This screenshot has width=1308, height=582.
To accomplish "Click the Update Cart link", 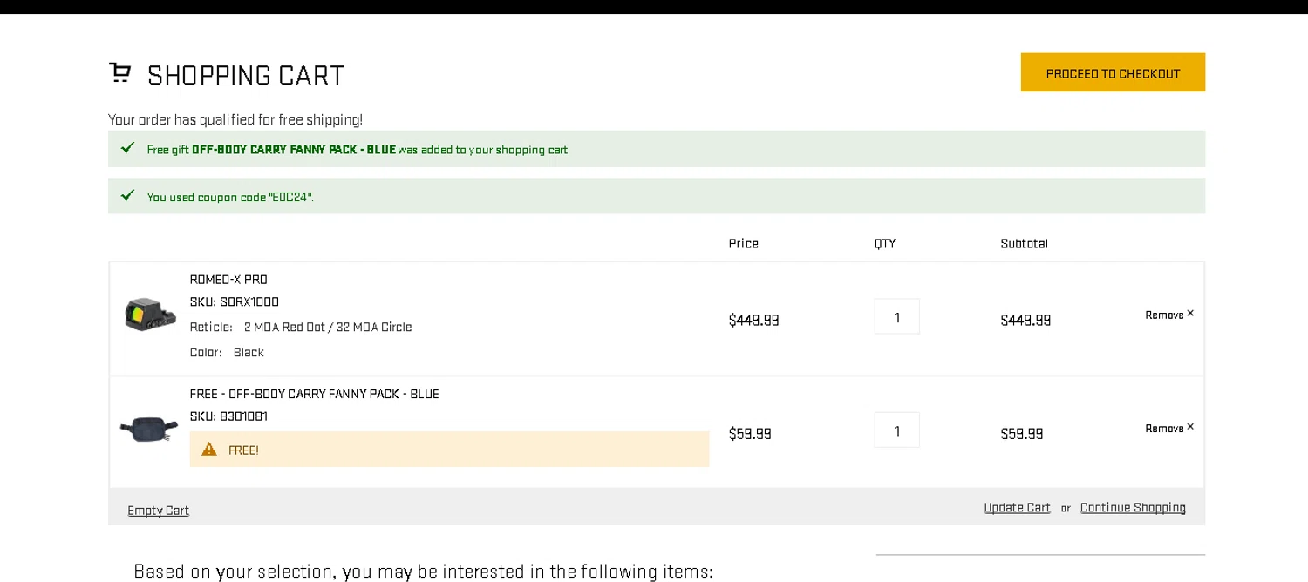I will click(1017, 508).
